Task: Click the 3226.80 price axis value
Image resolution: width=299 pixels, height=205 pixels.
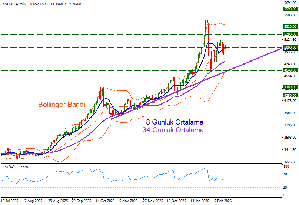Action: [289, 162]
